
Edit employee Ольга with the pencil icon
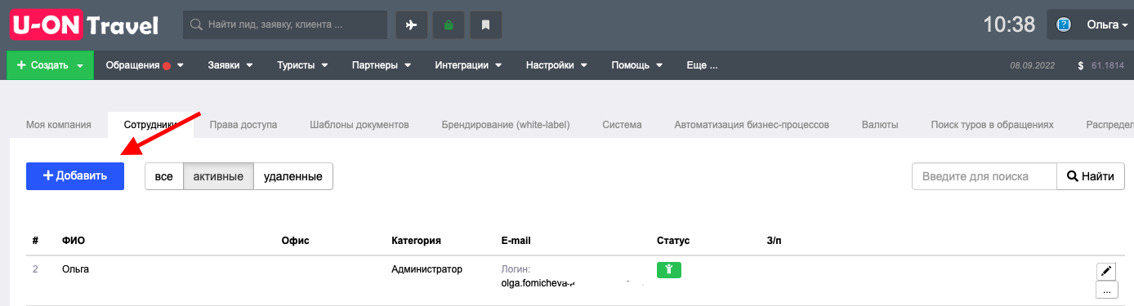[x=1107, y=271]
